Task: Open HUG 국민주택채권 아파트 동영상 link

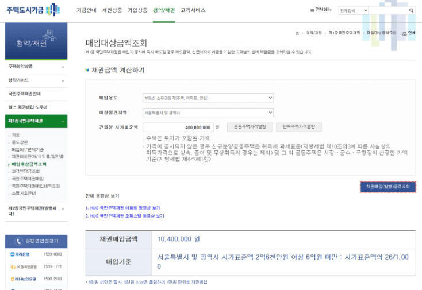Action: click(x=122, y=208)
